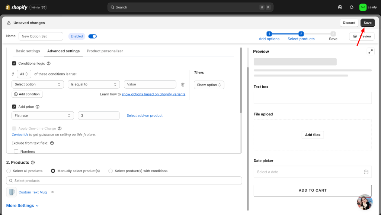This screenshot has width=381, height=215.
Task: Open the Product personalizer tab
Action: coord(105,51)
